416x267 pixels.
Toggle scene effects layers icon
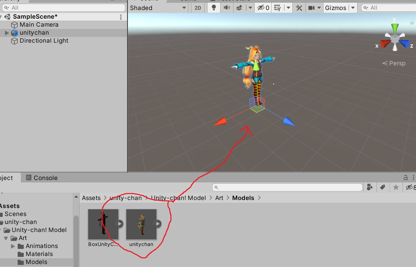pos(239,8)
